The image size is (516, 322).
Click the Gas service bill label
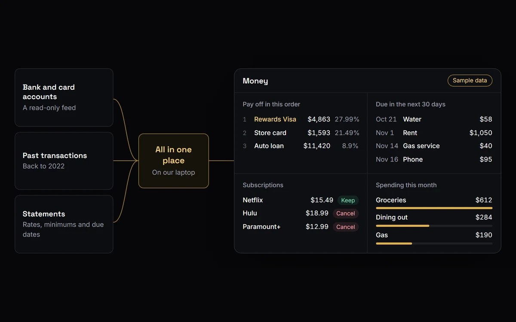click(x=421, y=146)
